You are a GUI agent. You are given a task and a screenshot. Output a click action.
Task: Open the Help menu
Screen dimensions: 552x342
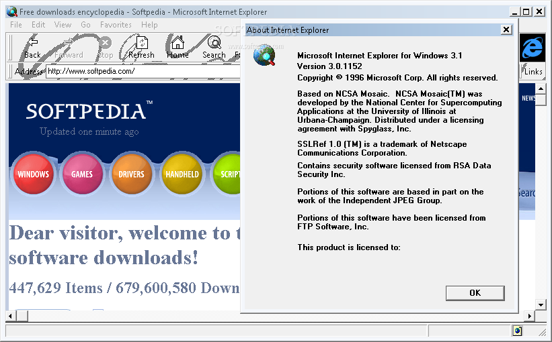click(149, 25)
